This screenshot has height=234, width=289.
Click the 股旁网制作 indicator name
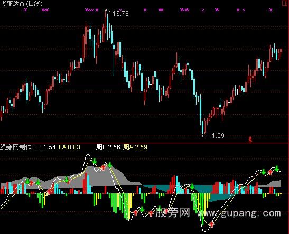click(16, 147)
